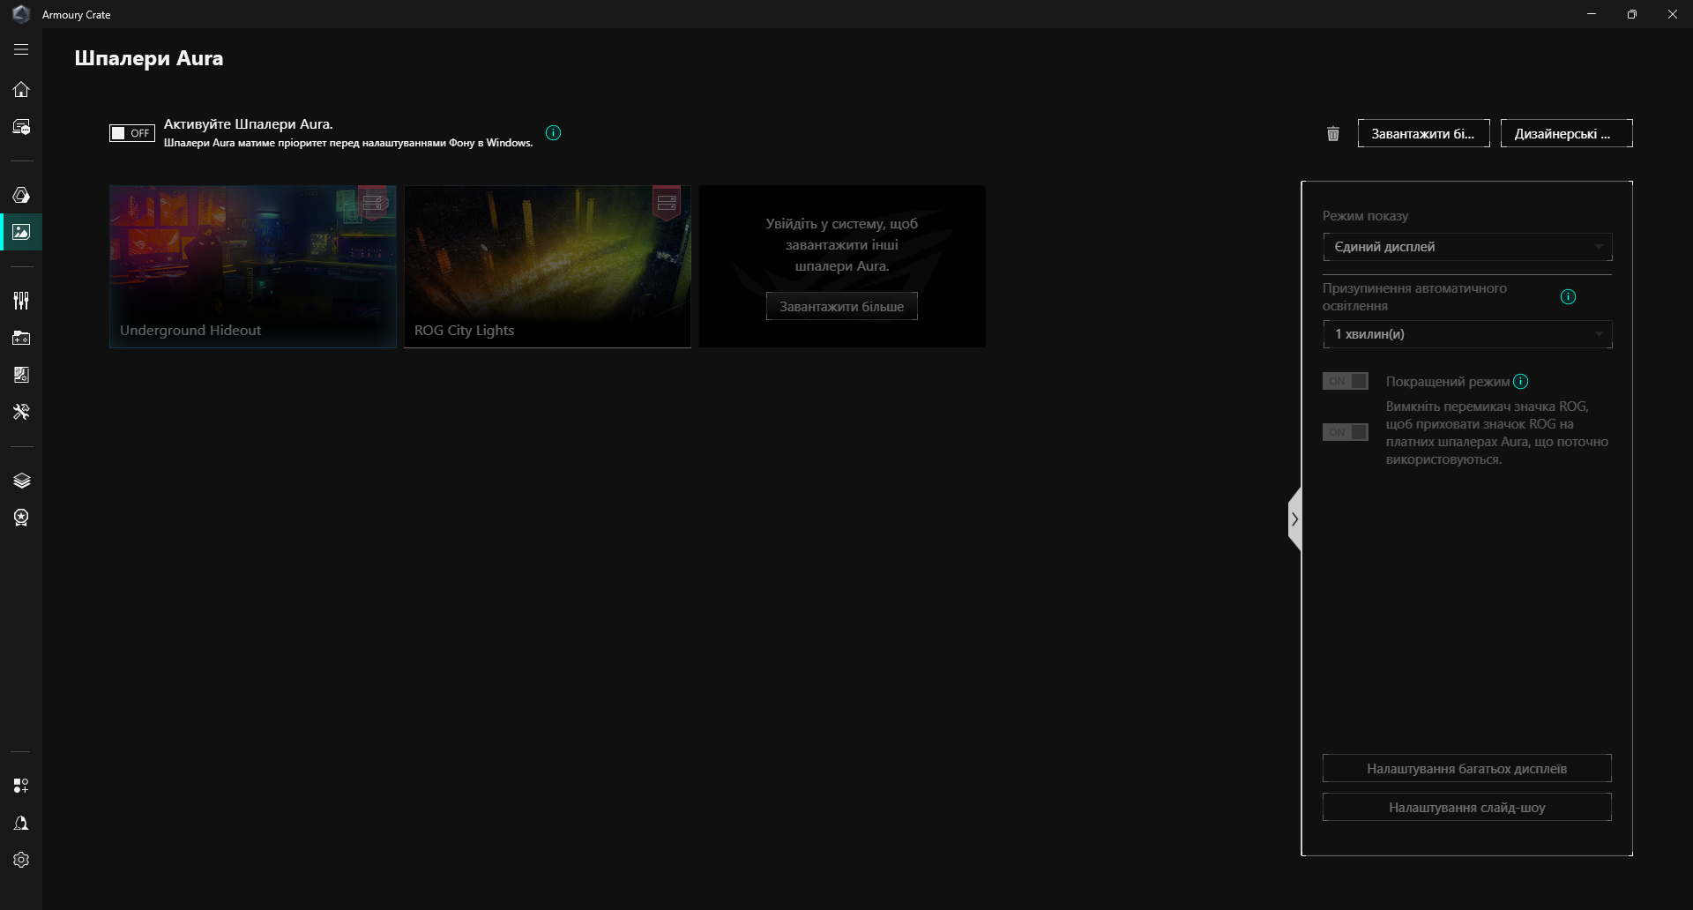
Task: Click the Завантажити бі... button at top
Action: tap(1423, 133)
